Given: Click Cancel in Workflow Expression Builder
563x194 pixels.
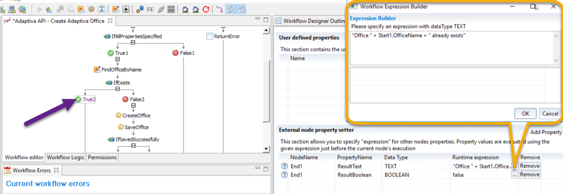Looking at the screenshot, I should point(550,114).
